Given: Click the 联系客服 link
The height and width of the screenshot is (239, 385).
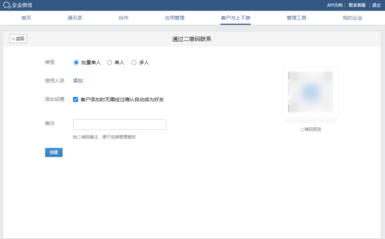Looking at the screenshot, I should [x=357, y=5].
